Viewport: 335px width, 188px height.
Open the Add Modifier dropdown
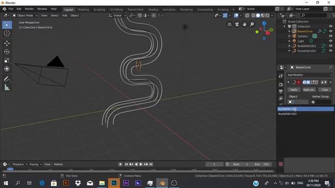(x=309, y=75)
